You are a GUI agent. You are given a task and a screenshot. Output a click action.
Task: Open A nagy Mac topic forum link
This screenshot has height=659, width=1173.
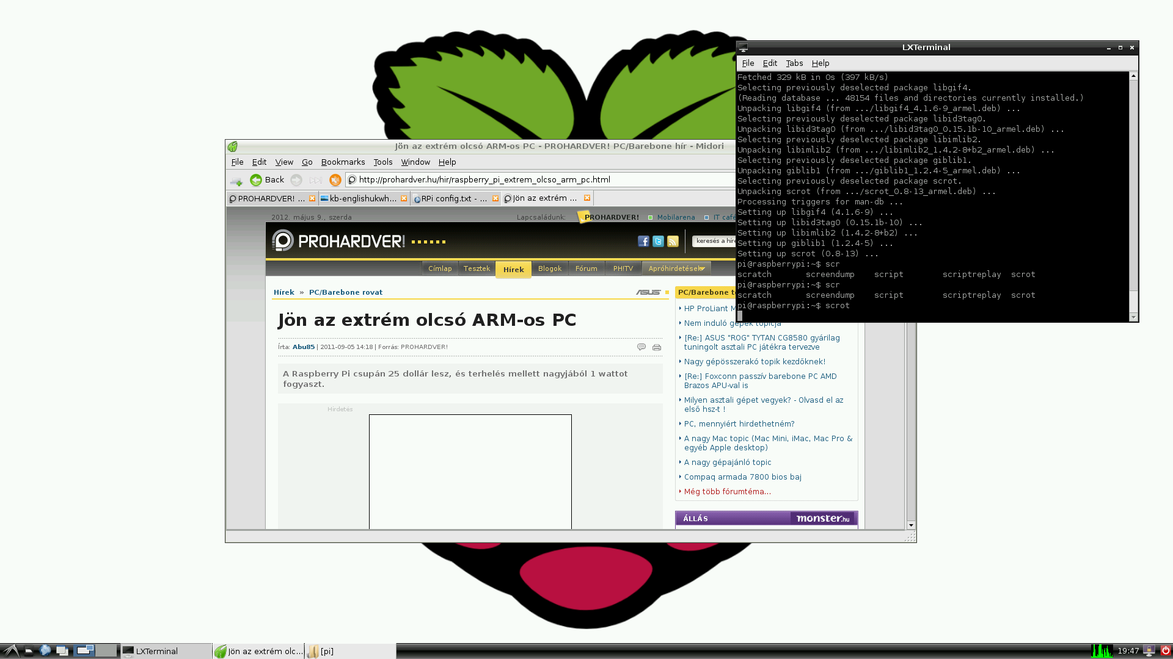coord(768,443)
